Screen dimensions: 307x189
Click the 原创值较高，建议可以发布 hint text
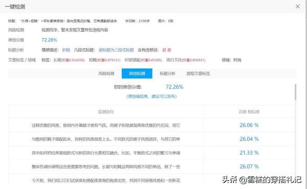(x=151, y=97)
